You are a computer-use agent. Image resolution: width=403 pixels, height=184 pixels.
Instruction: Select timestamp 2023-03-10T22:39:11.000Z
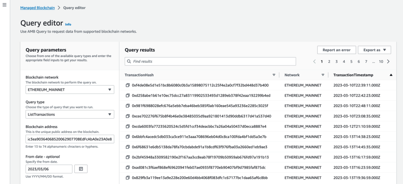[x=357, y=85]
